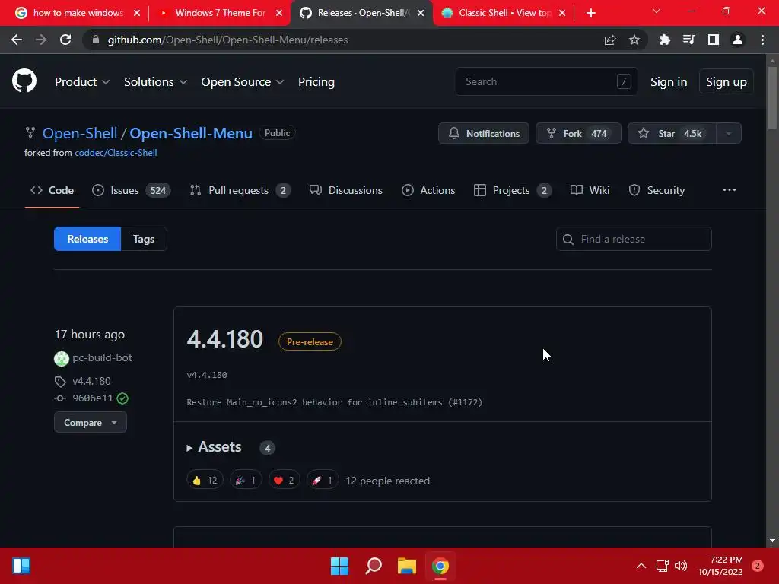Viewport: 779px width, 584px height.
Task: Switch to the Discussions tab
Action: point(346,190)
